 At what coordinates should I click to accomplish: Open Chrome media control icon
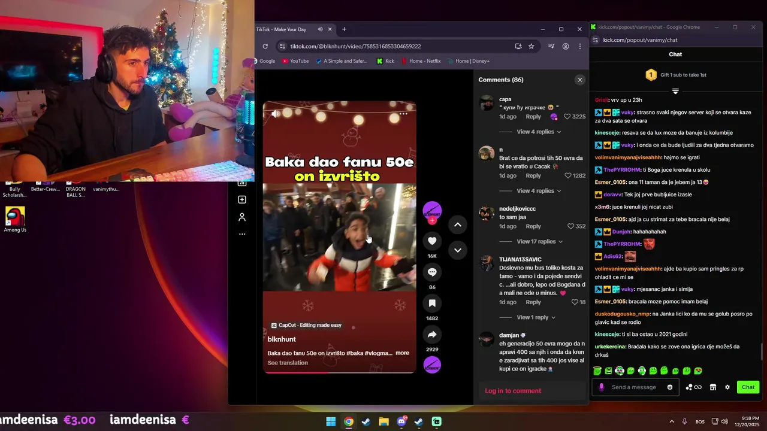[551, 46]
